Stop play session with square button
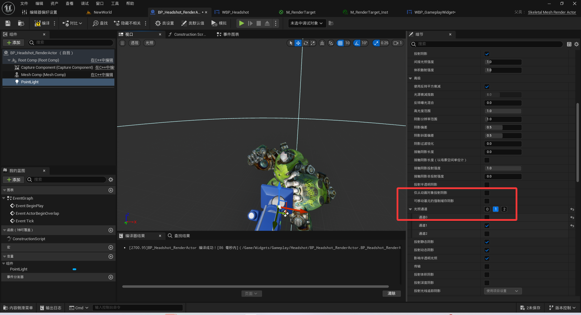Screen dimensions: 581x315 click(x=259, y=23)
